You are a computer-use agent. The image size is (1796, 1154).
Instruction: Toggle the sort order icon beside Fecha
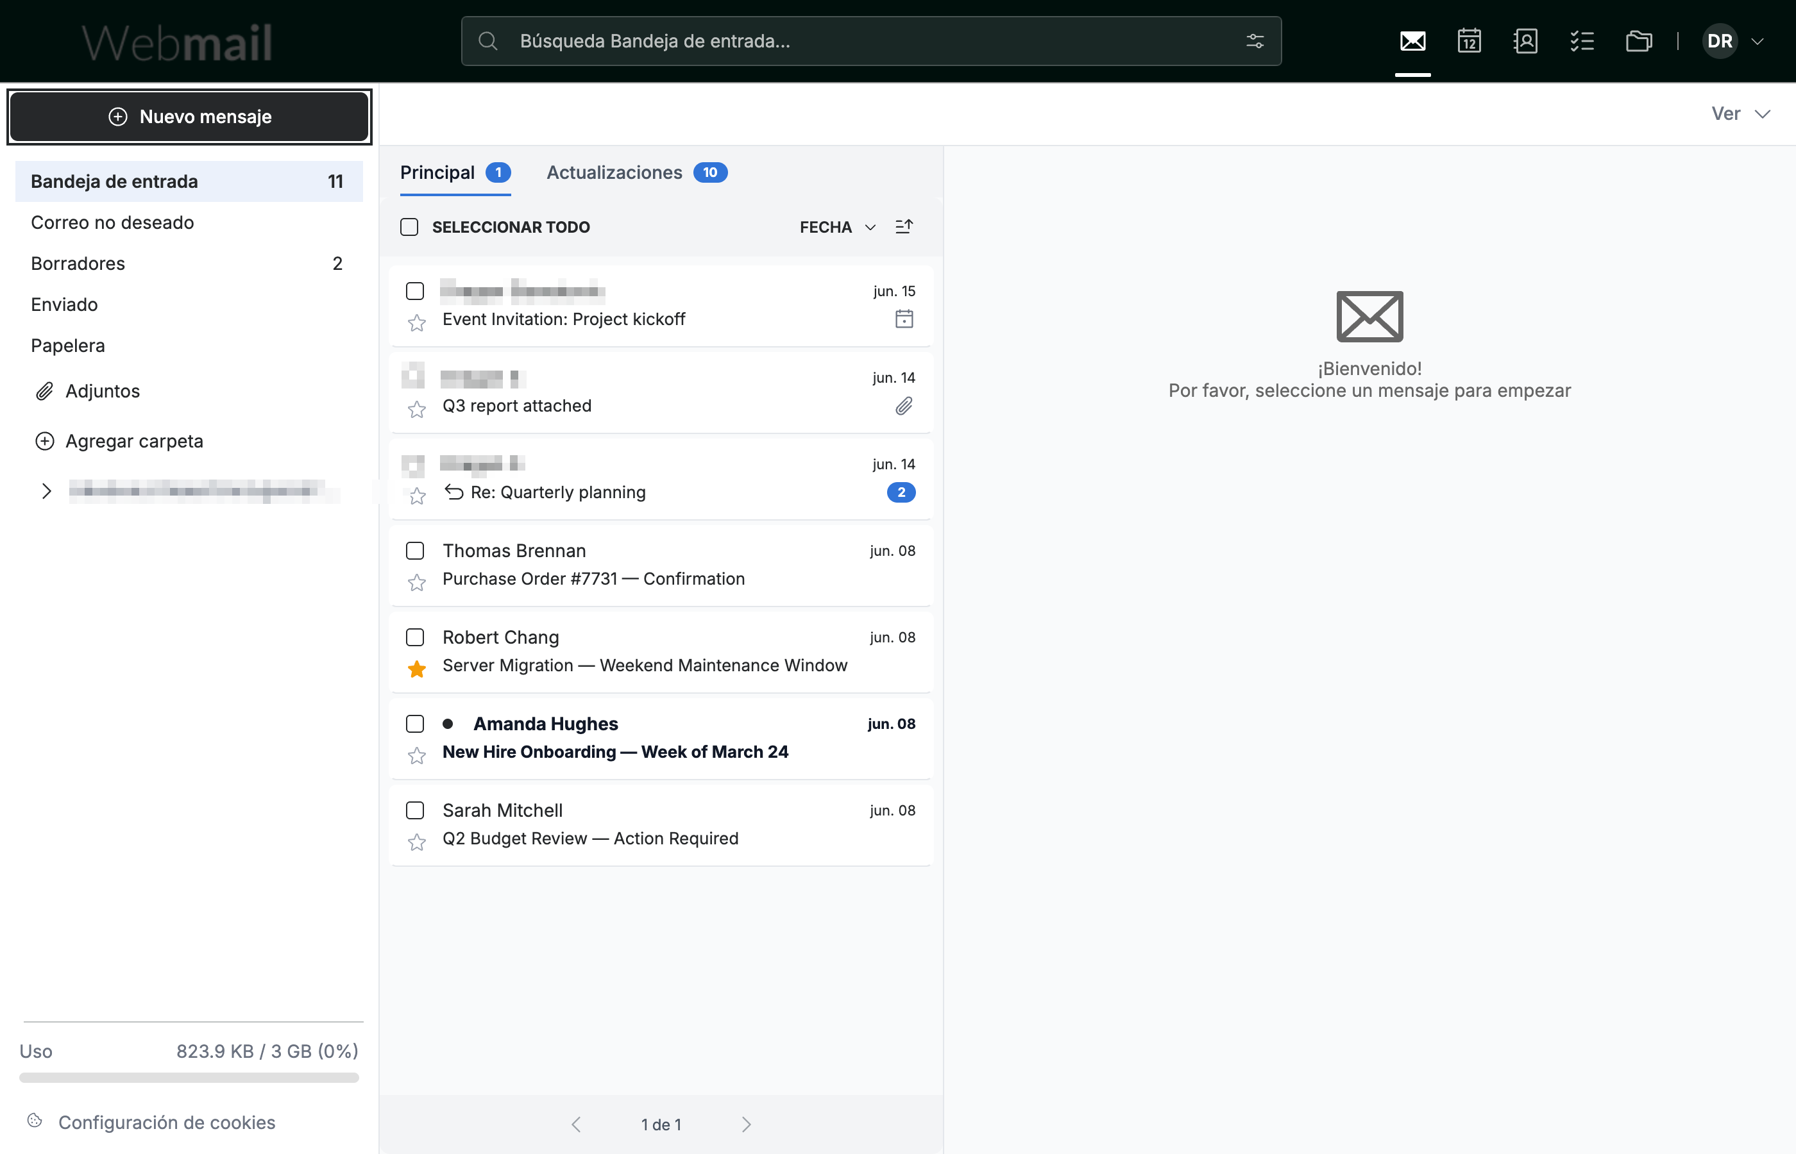click(x=904, y=226)
